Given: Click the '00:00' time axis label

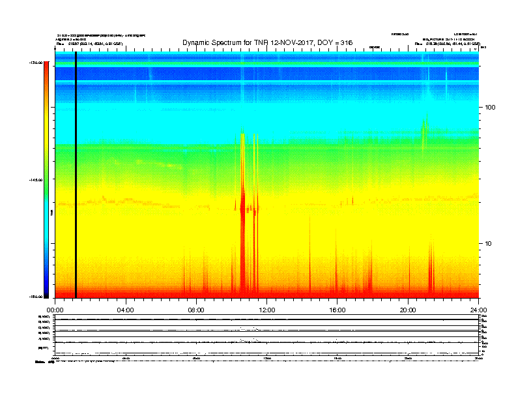Looking at the screenshot, I should pos(55,310).
